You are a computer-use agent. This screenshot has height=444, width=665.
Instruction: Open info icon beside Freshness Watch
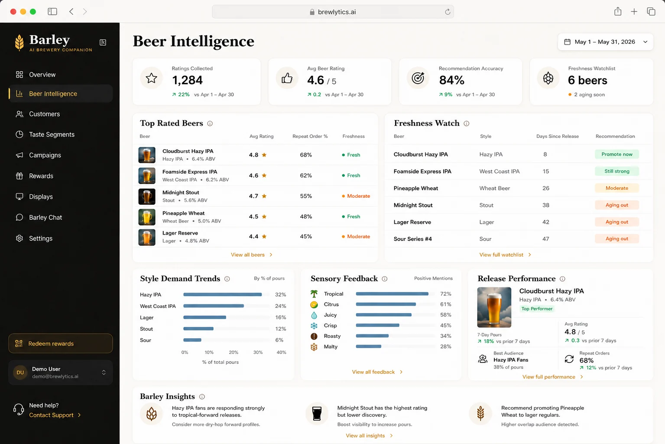point(467,124)
